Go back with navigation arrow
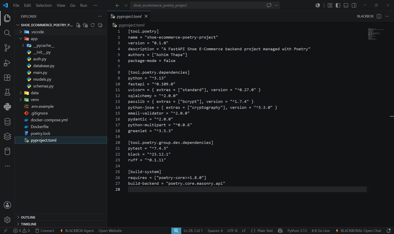 point(118,5)
